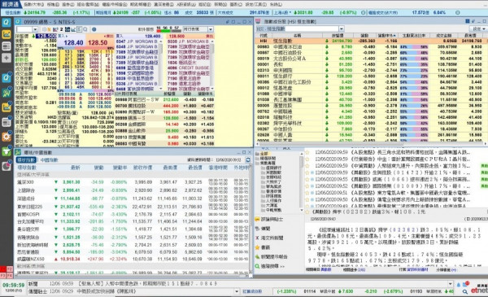This screenshot has height=297, width=488.
Task: Open the orange gear settings sidebar icon
Action: [x=7, y=137]
